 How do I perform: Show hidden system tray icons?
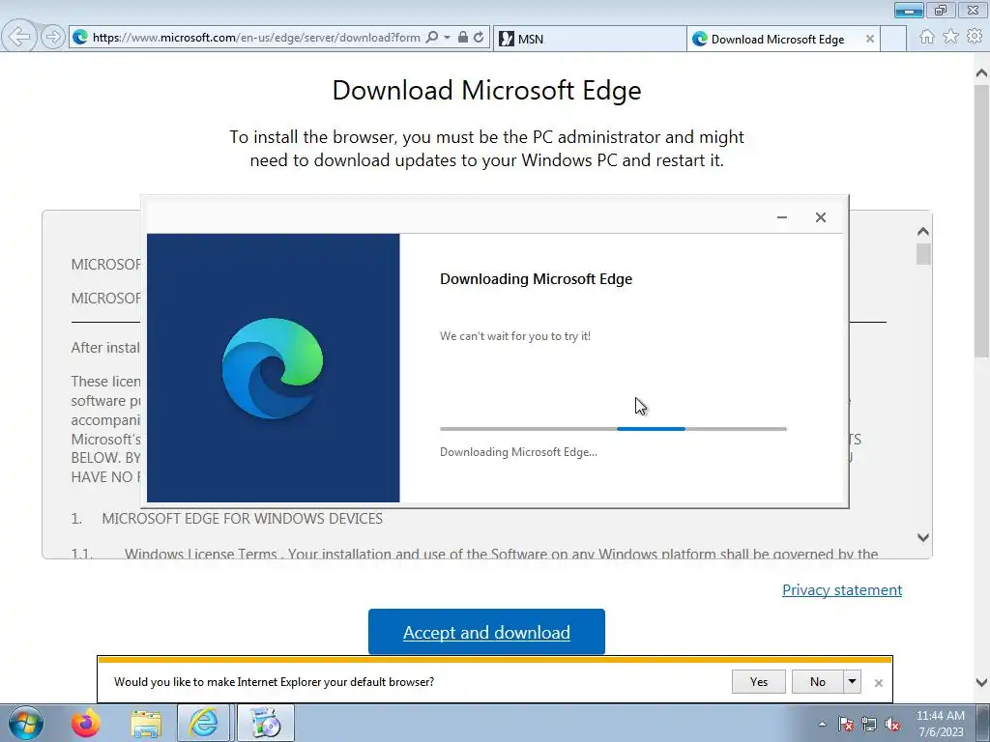[822, 724]
